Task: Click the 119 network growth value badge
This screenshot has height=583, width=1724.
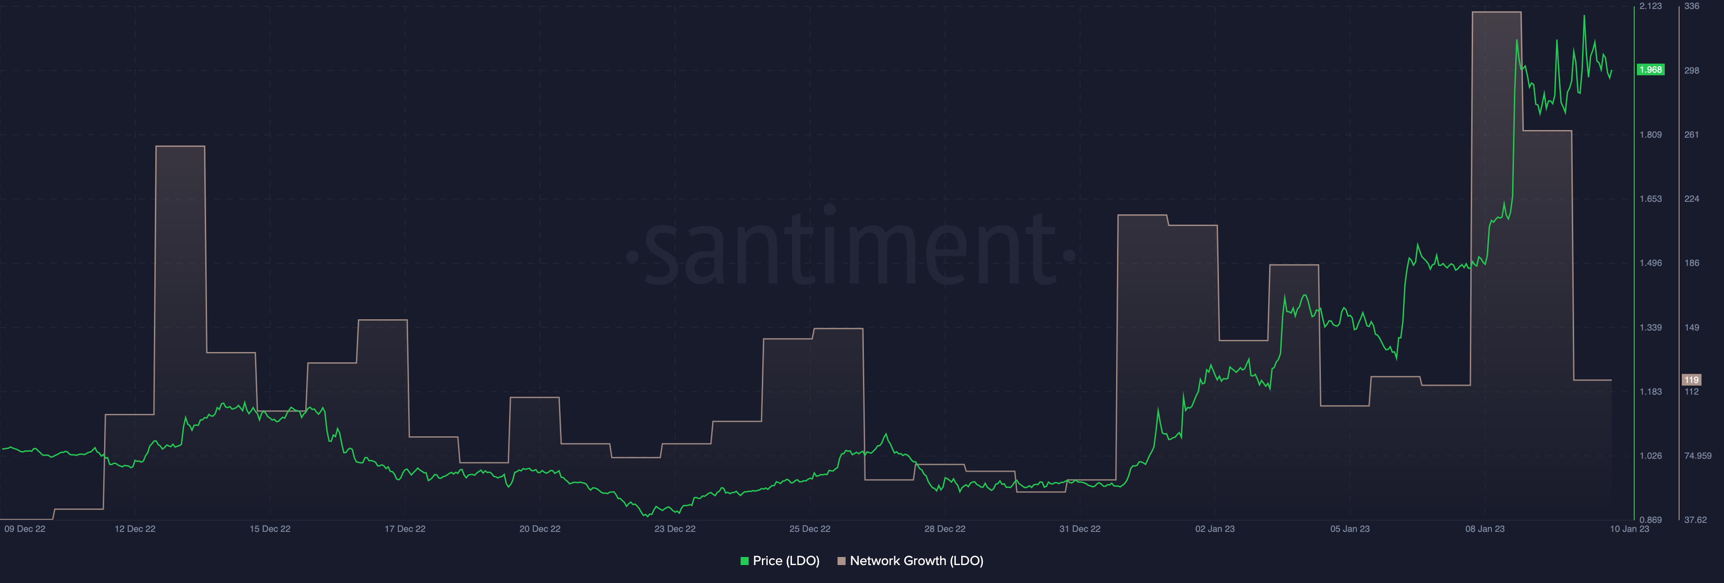Action: pyautogui.click(x=1691, y=380)
